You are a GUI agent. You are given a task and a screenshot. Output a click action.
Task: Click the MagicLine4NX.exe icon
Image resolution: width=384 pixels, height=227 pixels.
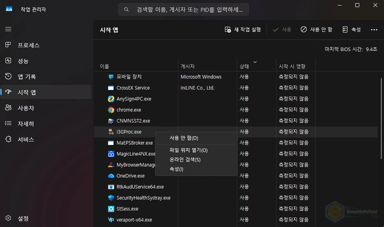(111, 154)
